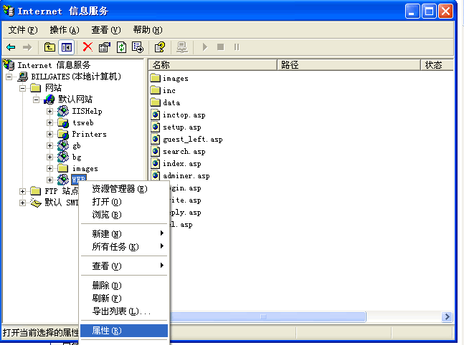464x345 pixels.
Task: Click the Forward arrow toolbar icon
Action: coord(27,47)
